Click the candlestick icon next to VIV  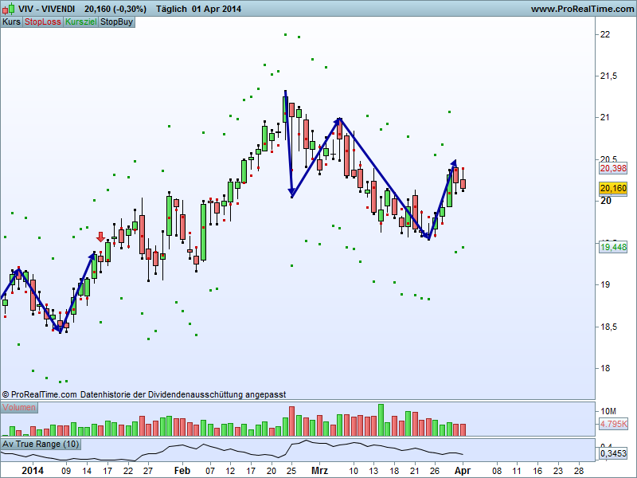pos(9,9)
